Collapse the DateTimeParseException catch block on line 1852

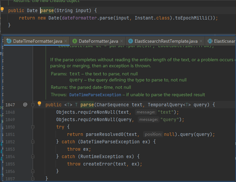[x=33, y=142]
